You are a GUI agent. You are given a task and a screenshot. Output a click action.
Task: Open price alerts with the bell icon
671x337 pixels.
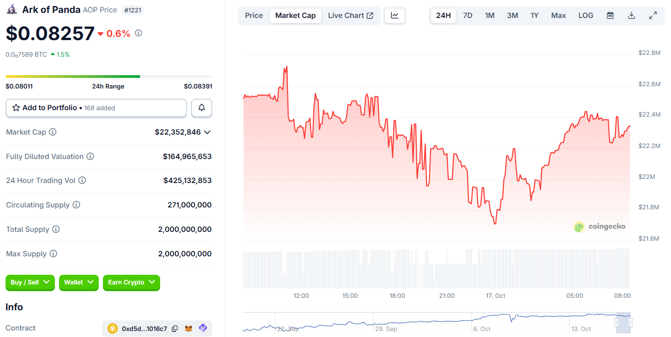[202, 108]
